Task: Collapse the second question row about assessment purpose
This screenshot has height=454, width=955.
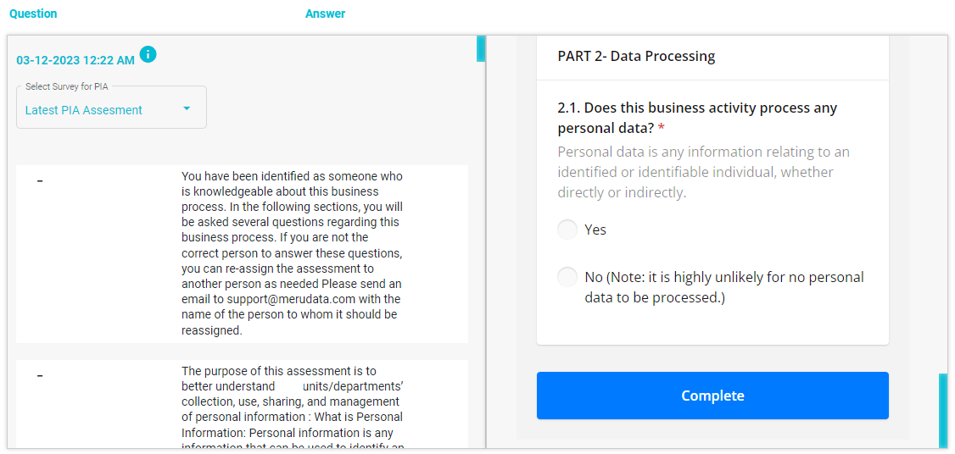Action: [x=40, y=375]
